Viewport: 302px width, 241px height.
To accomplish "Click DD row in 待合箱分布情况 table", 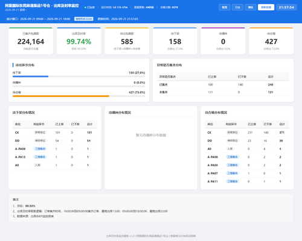I will pyautogui.click(x=247, y=140).
